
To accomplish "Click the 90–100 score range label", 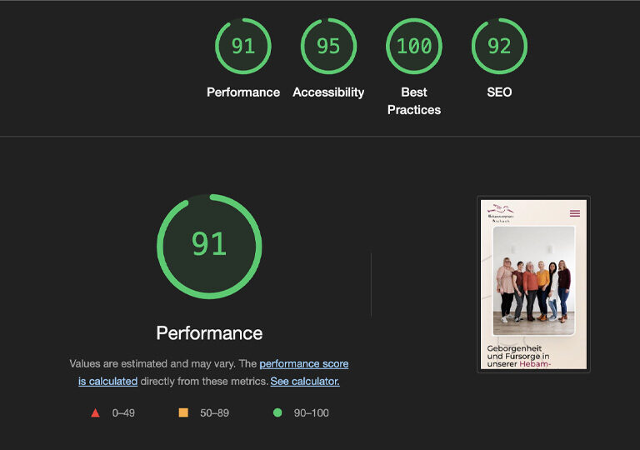I will (311, 412).
